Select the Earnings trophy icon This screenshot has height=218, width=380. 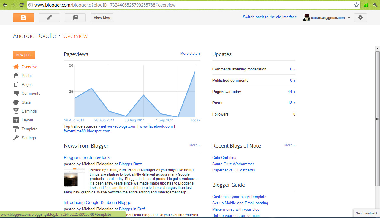point(16,111)
